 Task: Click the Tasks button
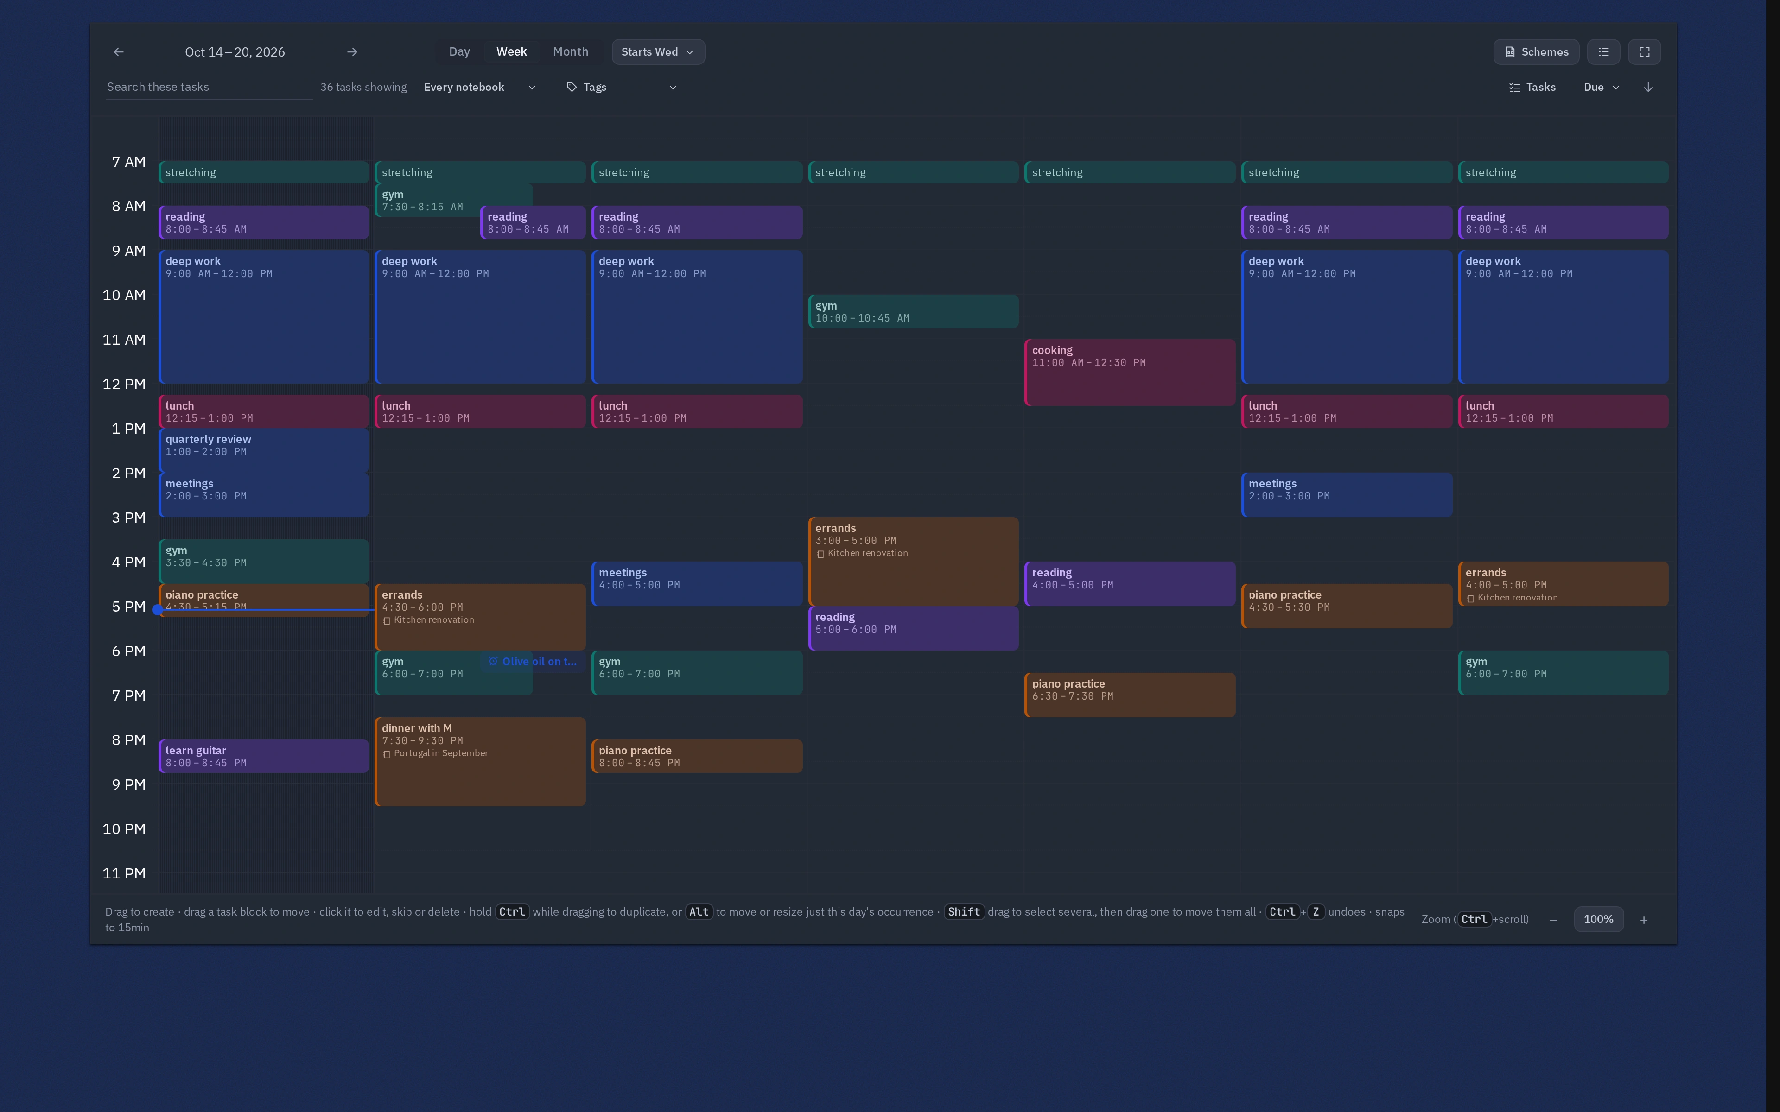pyautogui.click(x=1532, y=87)
